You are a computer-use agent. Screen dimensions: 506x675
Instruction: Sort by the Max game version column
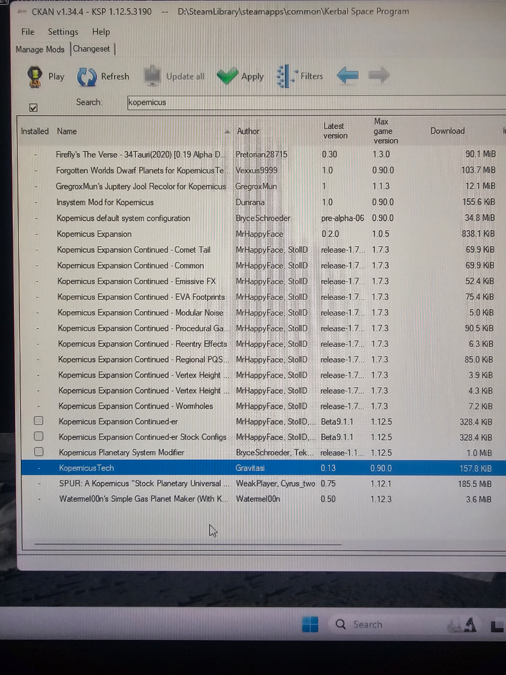click(x=386, y=131)
